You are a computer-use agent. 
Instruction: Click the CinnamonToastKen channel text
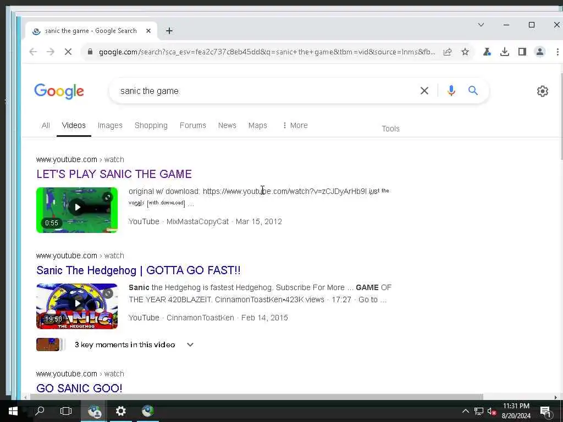click(200, 318)
